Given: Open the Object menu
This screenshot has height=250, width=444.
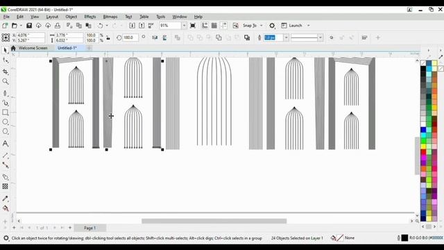Looking at the screenshot, I should coord(71,17).
